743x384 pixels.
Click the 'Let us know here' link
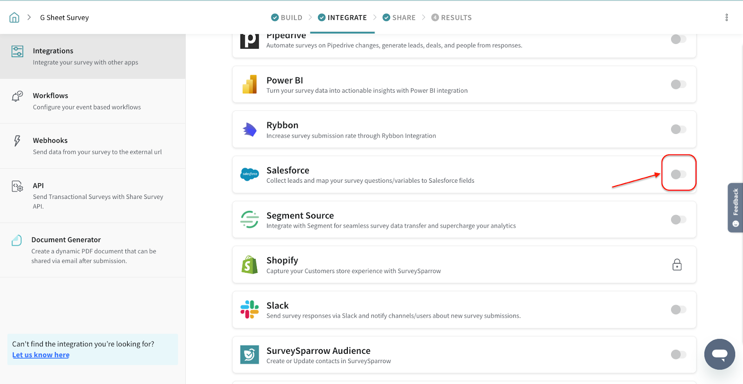pyautogui.click(x=41, y=355)
